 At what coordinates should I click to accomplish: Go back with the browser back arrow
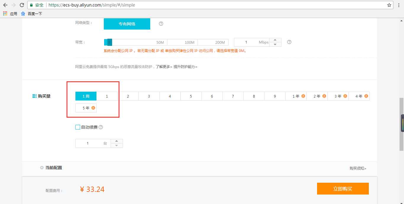click(5, 5)
